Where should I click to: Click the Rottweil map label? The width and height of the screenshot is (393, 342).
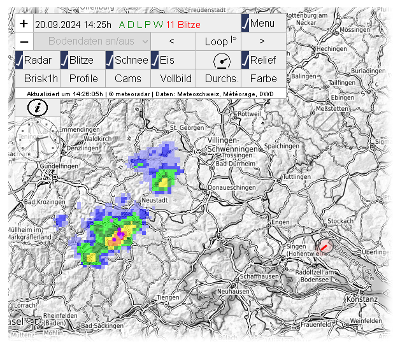pos(249,114)
